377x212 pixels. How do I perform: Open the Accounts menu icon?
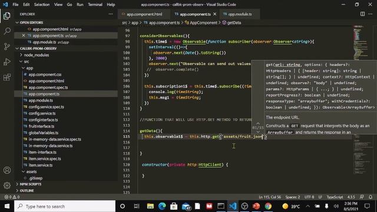7,170
